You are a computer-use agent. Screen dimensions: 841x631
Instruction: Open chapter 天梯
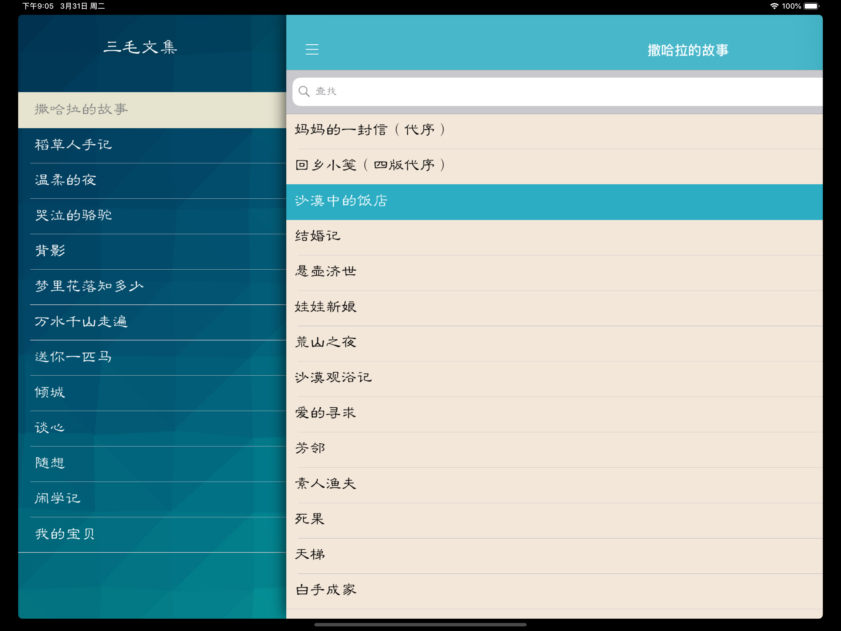[x=554, y=556]
